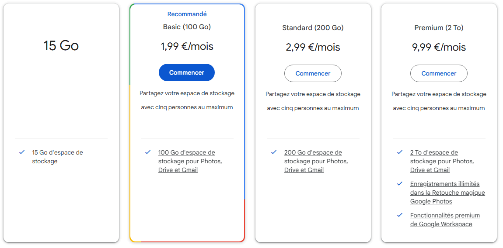Select the free 15 Go plan heading
Screen dimensions: 503x248
click(x=61, y=46)
